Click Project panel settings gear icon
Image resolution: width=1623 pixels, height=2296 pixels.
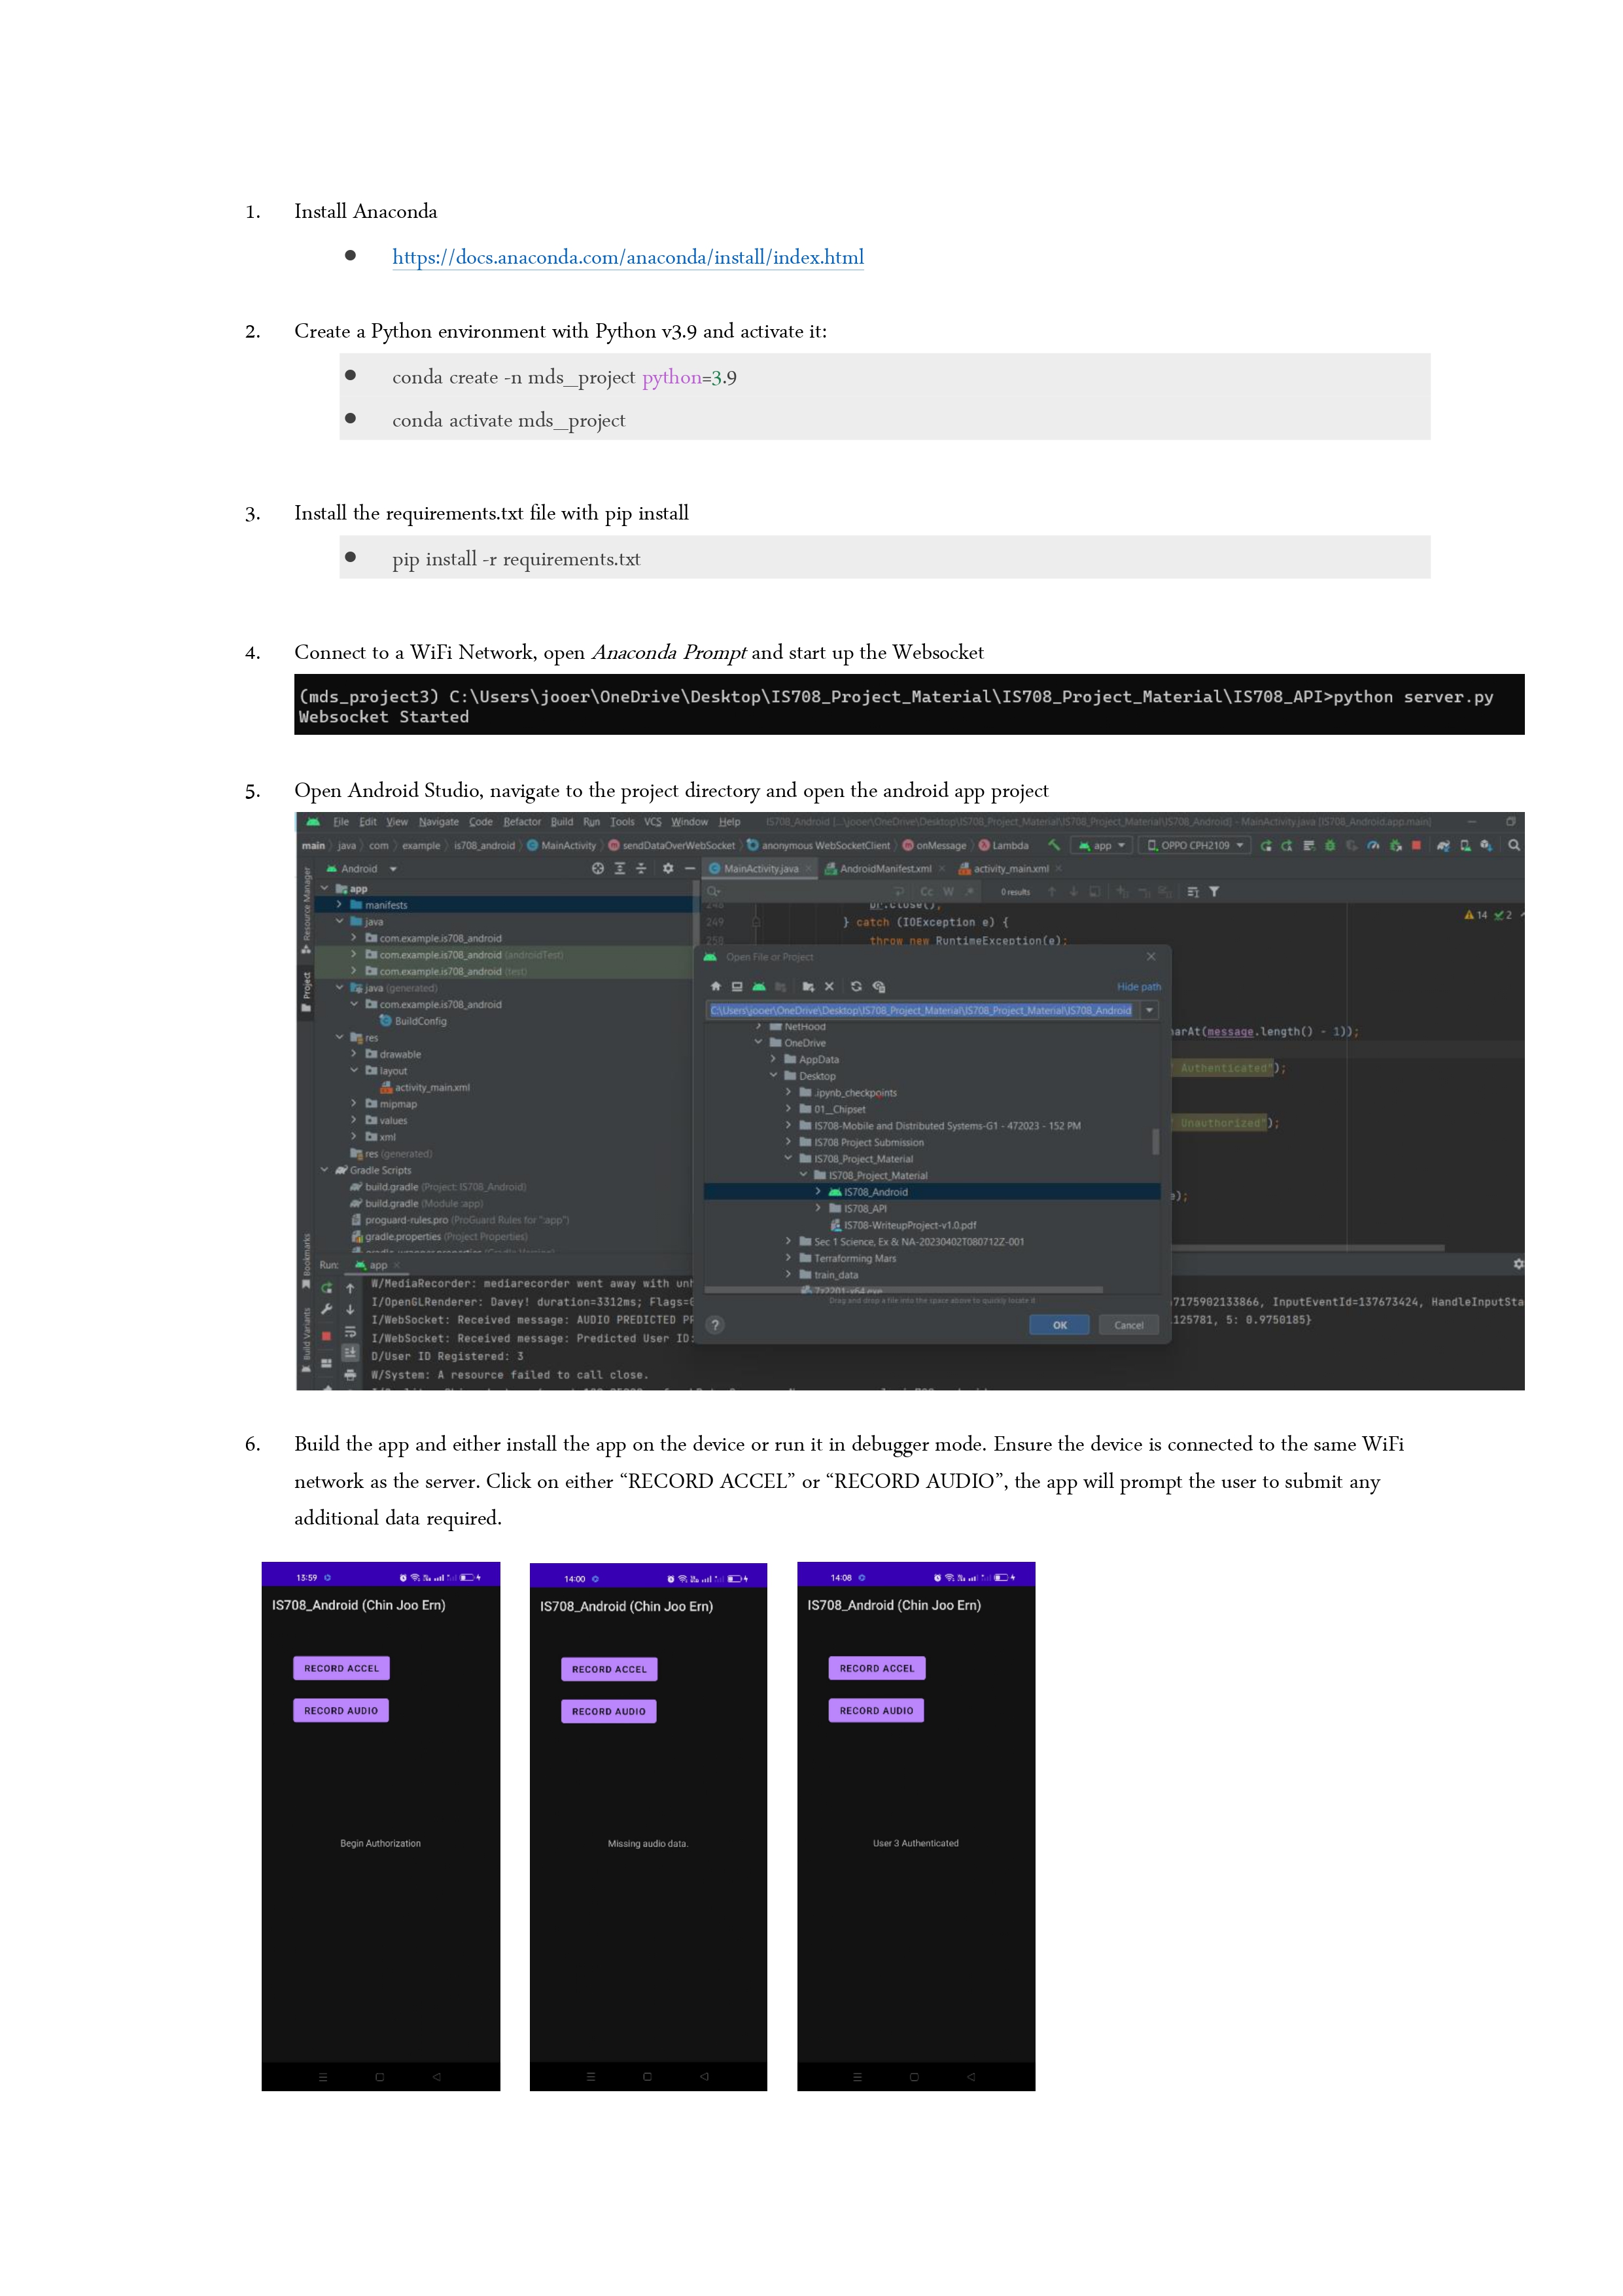pyautogui.click(x=668, y=869)
